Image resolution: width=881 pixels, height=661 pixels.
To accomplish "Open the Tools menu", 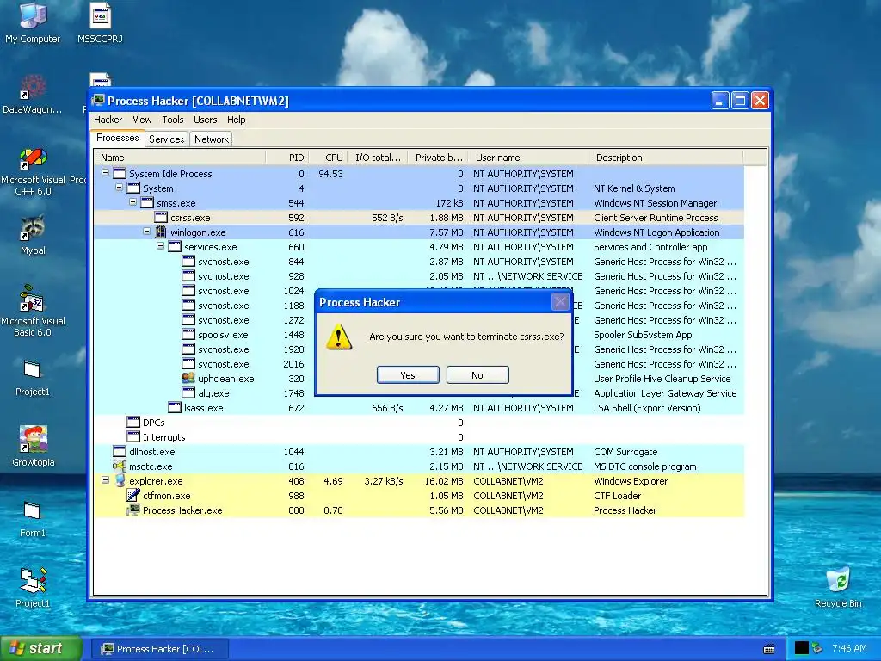I will click(172, 120).
